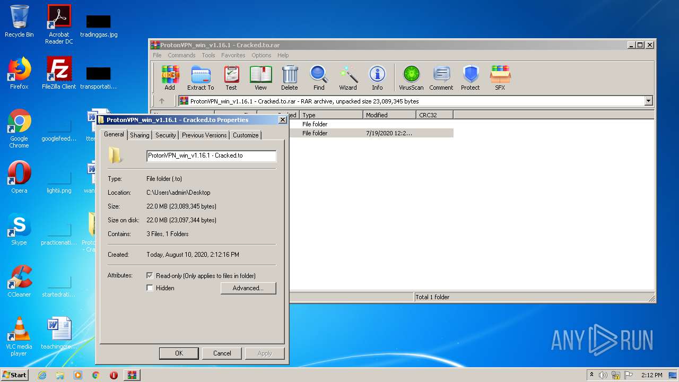Open the Favorites menu
The width and height of the screenshot is (679, 382).
pyautogui.click(x=233, y=55)
